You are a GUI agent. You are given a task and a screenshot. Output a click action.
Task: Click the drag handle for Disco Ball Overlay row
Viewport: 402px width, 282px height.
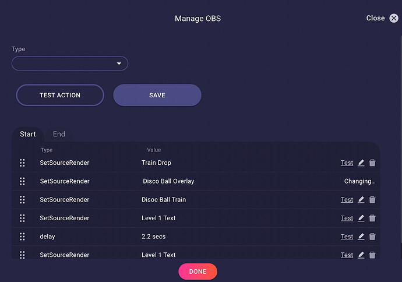pyautogui.click(x=22, y=181)
